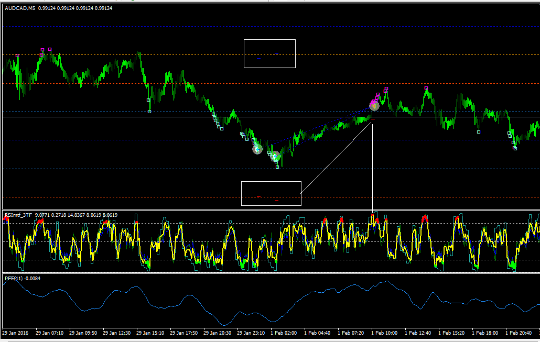This screenshot has height=342, width=540.
Task: Click the AUDCAD,M5 chart title label
Action: [x=20, y=8]
